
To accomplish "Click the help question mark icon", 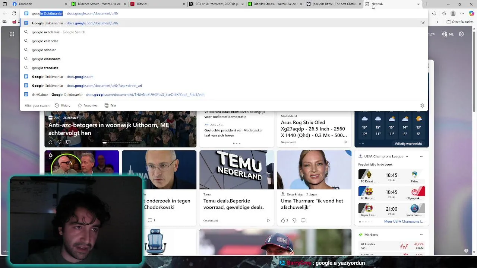I will (x=466, y=251).
